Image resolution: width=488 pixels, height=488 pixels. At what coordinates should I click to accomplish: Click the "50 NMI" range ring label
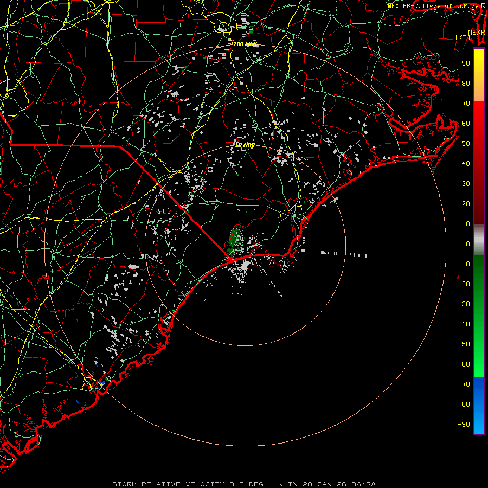[245, 145]
